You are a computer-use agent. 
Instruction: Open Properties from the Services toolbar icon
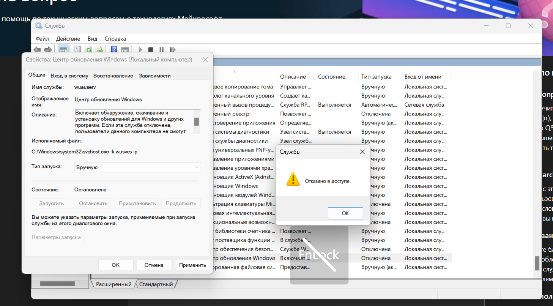coord(77,50)
